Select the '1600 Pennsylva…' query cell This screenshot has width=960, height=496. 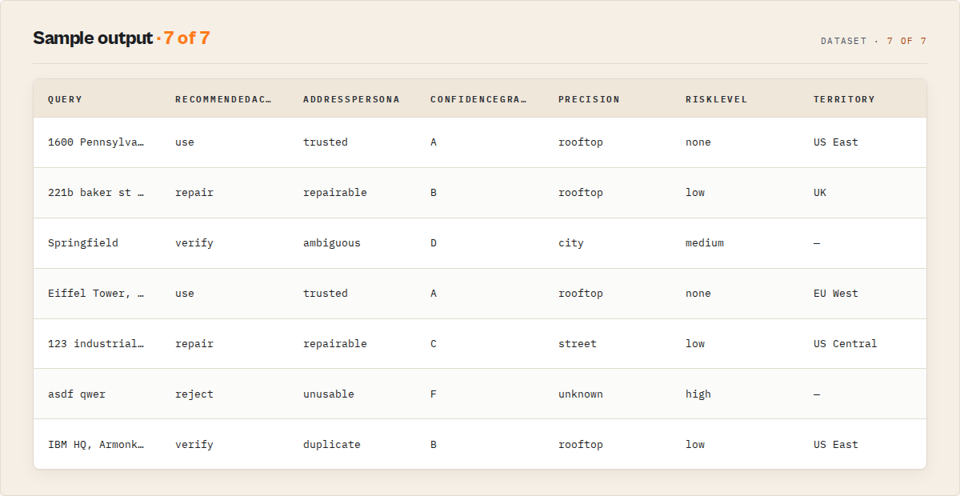tap(96, 142)
